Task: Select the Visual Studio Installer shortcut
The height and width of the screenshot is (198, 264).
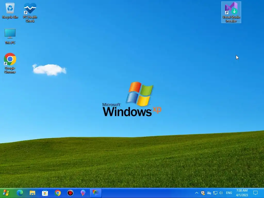Action: (x=231, y=12)
